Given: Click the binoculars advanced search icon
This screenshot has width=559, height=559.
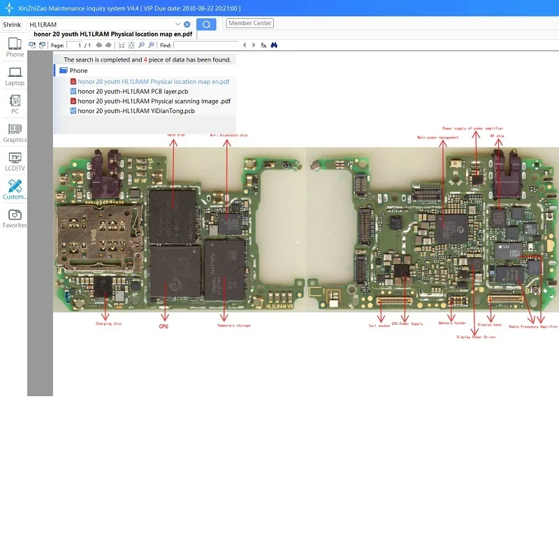Looking at the screenshot, I should tap(274, 45).
